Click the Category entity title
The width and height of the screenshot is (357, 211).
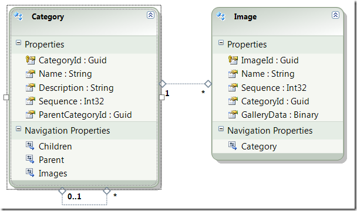[x=48, y=16]
